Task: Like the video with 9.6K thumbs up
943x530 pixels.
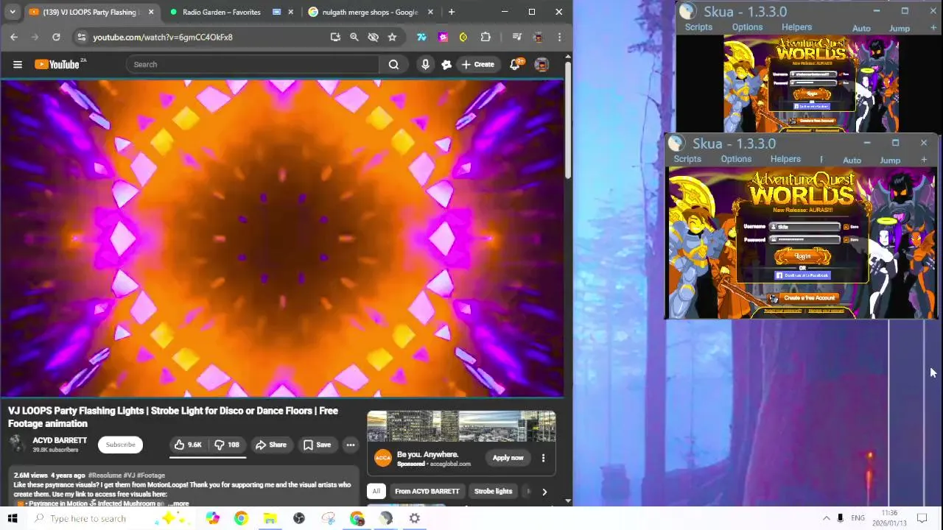Action: 188,445
